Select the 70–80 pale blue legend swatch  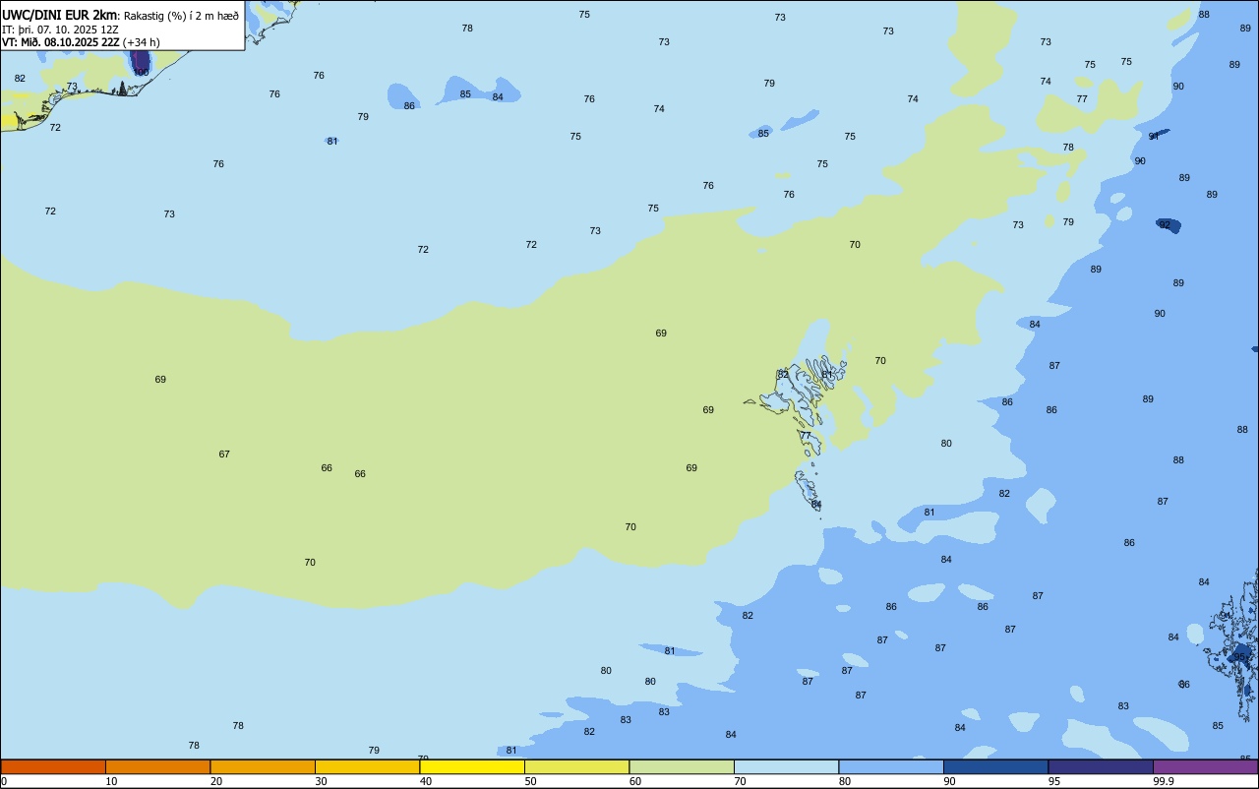pyautogui.click(x=786, y=766)
